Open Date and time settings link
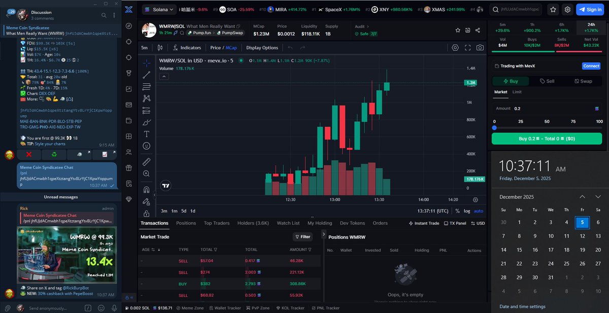This screenshot has height=313, width=609. point(522,306)
